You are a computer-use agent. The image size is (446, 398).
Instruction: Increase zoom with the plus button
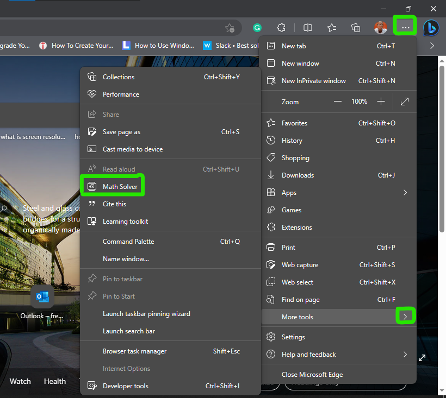pos(381,102)
